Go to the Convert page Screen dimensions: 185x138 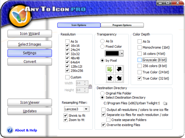(30, 62)
